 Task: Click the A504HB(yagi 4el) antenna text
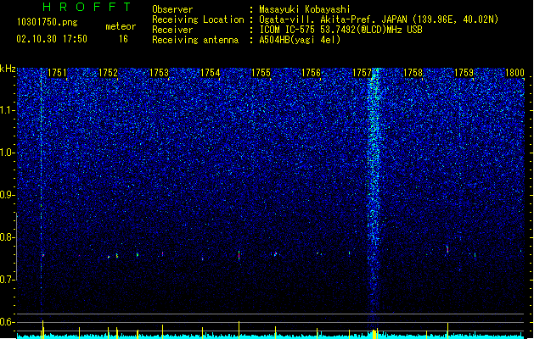(300, 40)
